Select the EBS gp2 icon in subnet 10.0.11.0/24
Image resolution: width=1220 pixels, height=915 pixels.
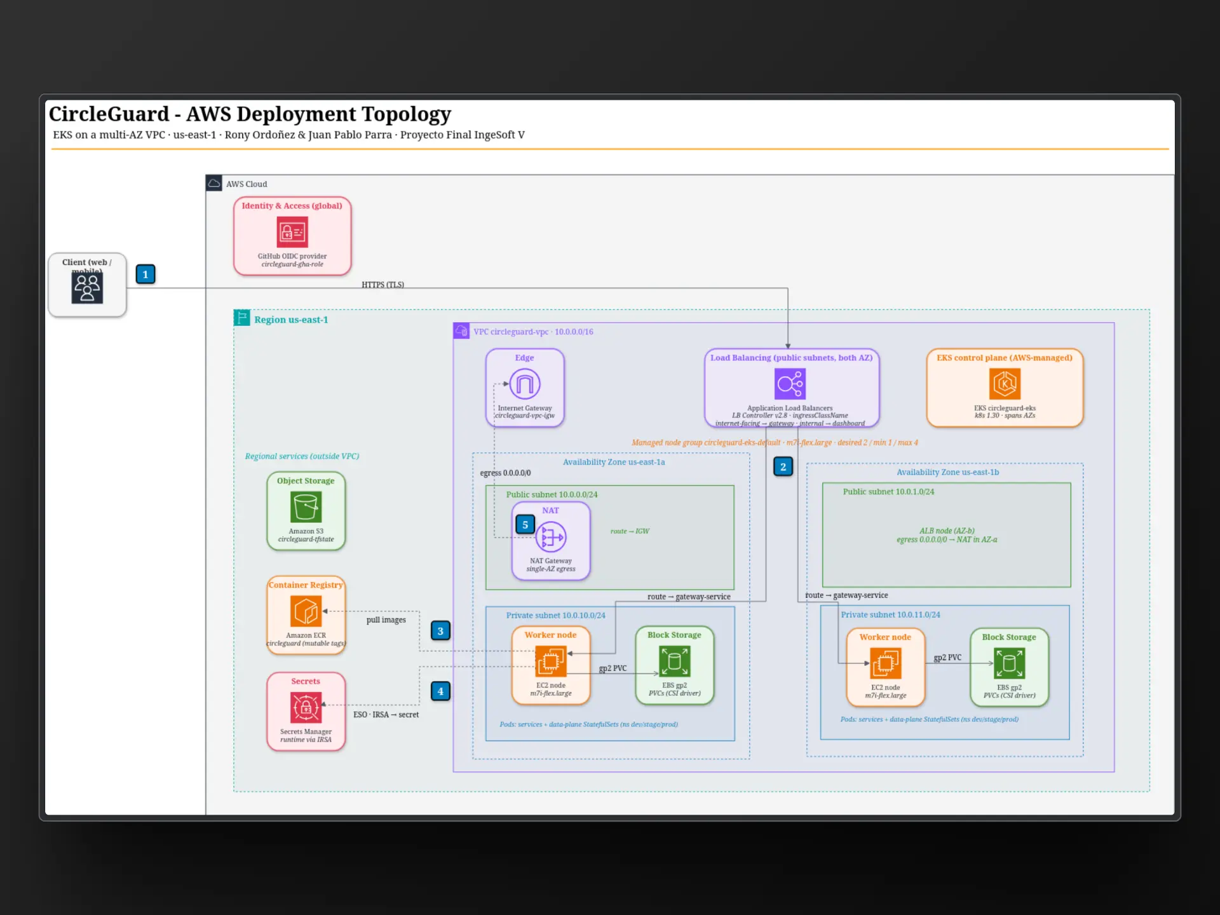pos(1009,664)
